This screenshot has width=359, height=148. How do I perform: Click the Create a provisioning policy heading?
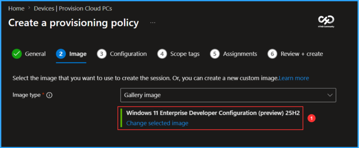[74, 23]
